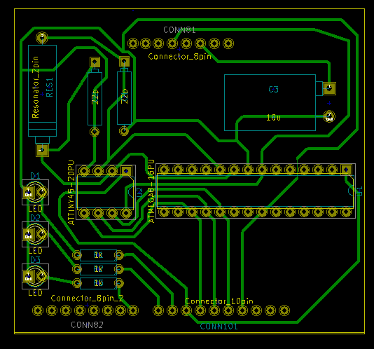The width and height of the screenshot is (374, 349).
Task: Click the first pad of connector CONN101
Action: (x=158, y=310)
